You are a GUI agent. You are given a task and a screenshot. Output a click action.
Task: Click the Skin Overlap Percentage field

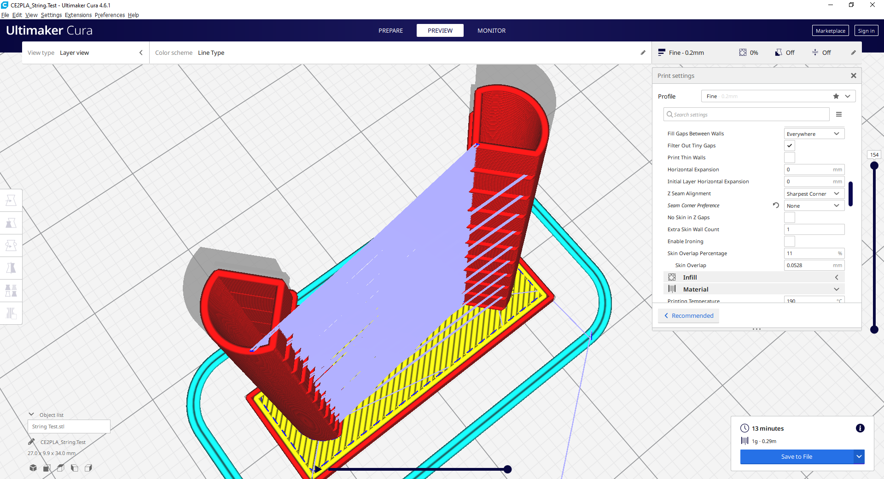(x=814, y=253)
